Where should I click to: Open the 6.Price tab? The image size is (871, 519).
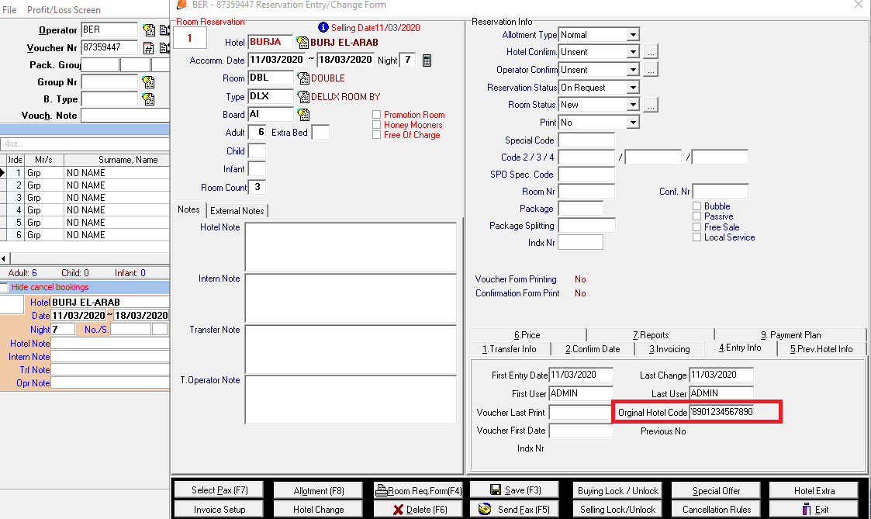(527, 335)
